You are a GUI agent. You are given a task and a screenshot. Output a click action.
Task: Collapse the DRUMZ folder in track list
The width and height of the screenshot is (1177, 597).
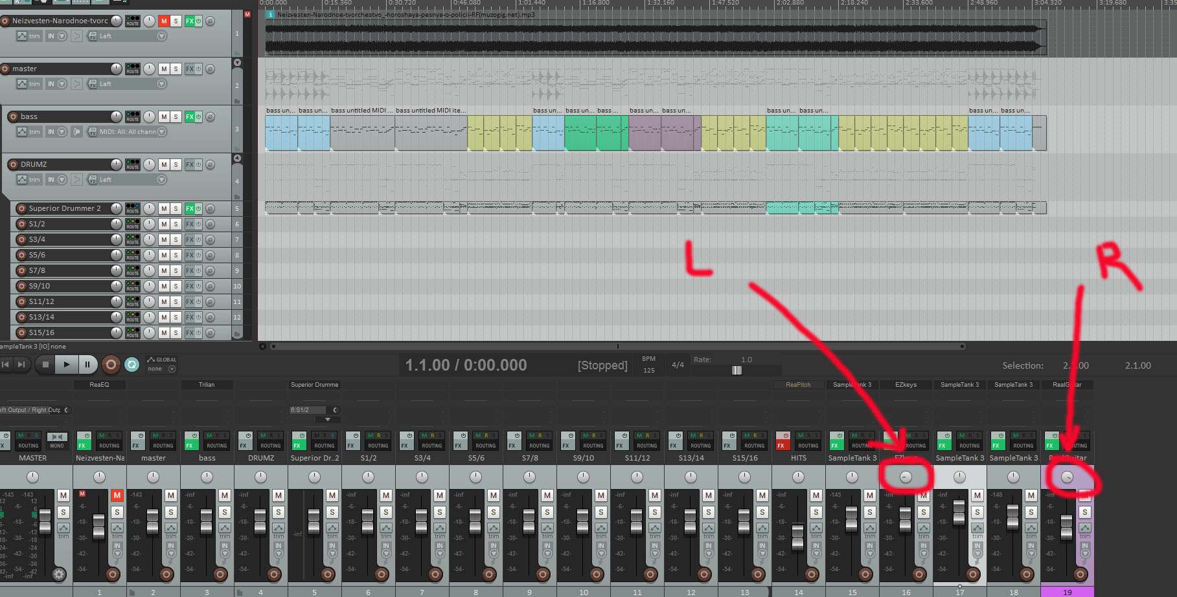237,158
